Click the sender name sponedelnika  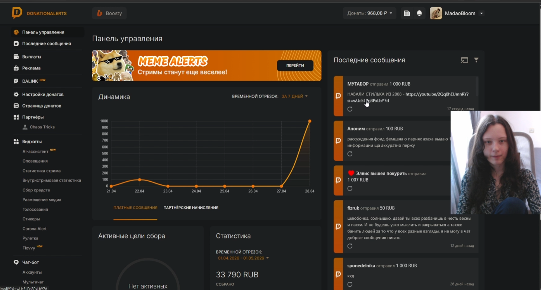point(361,266)
